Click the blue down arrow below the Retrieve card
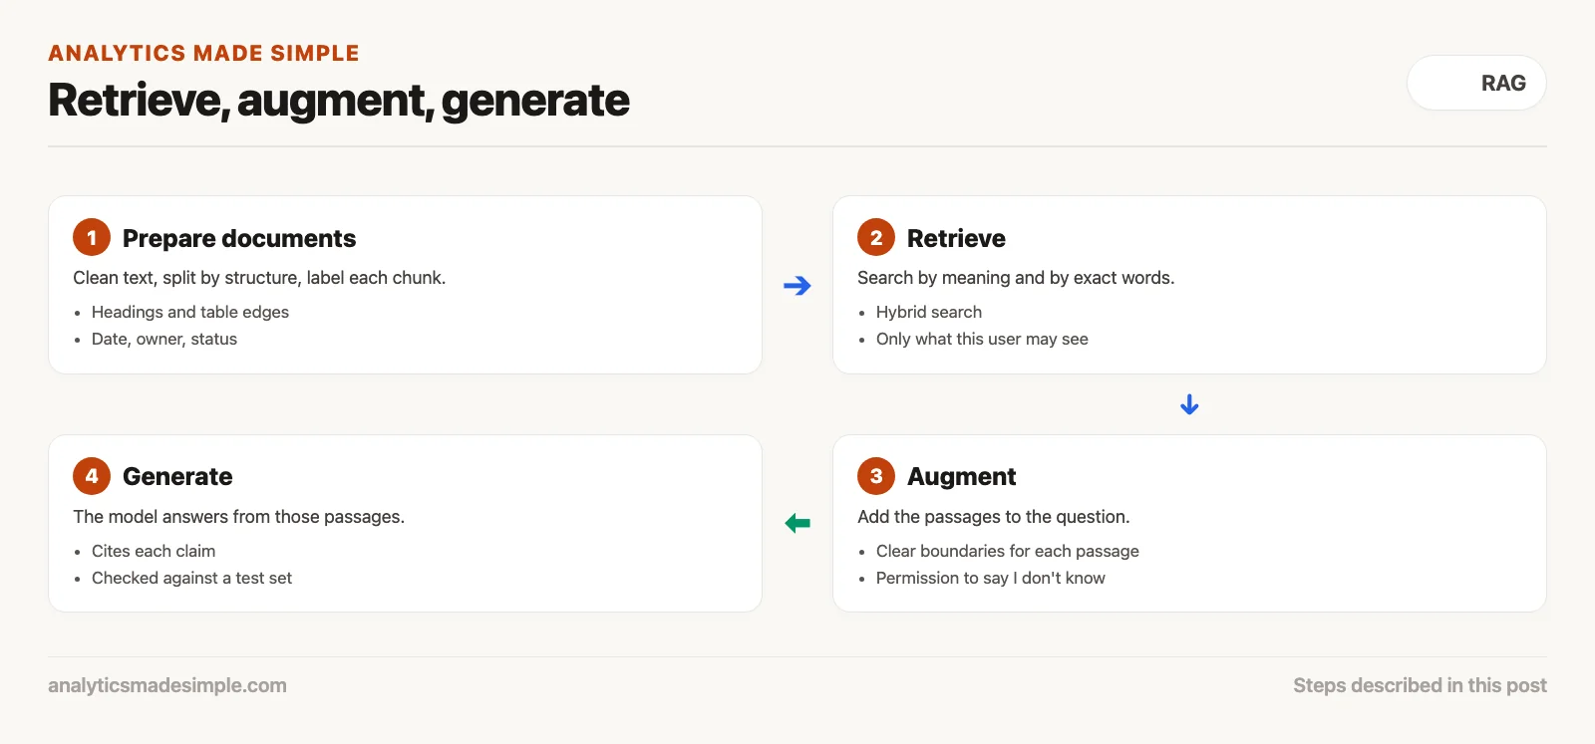The height and width of the screenshot is (744, 1595). tap(1189, 404)
